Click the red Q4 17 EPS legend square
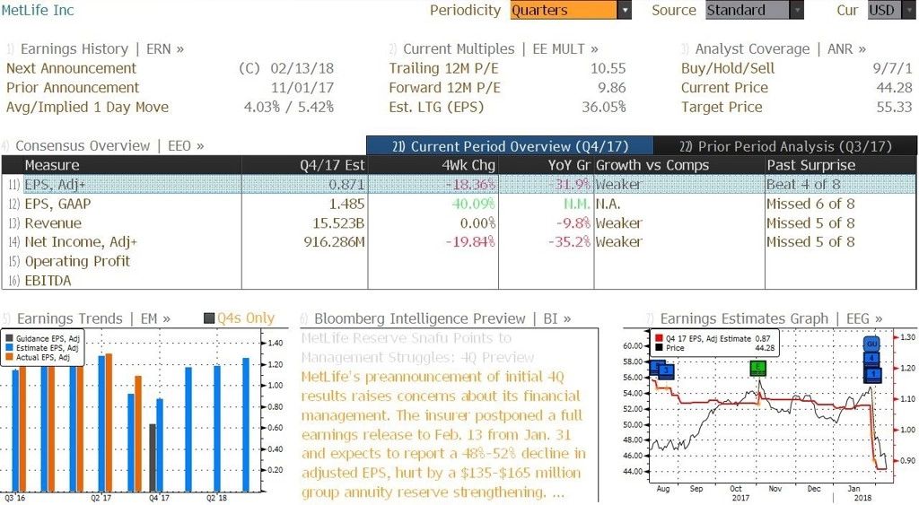Screen dimensions: 919x505 659,339
